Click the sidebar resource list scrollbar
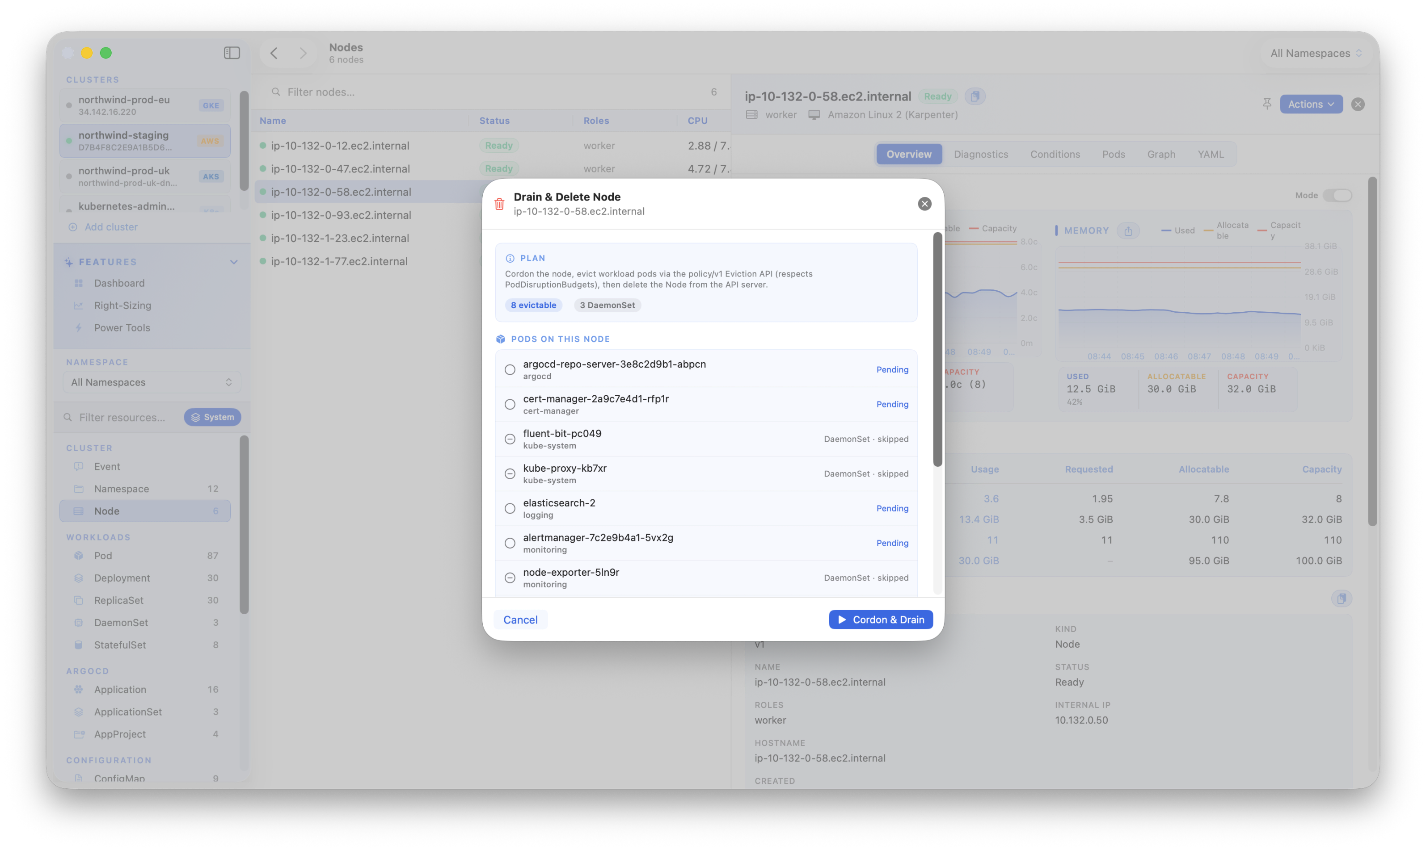The width and height of the screenshot is (1426, 850). (x=244, y=524)
